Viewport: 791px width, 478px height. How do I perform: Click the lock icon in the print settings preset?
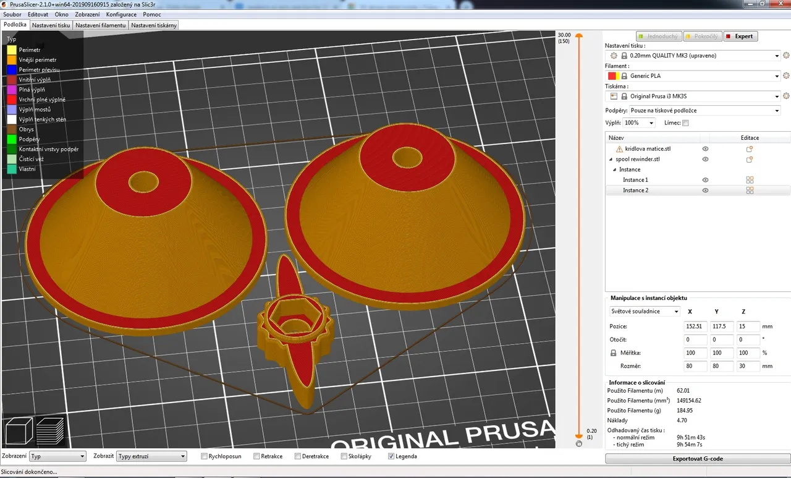[624, 56]
